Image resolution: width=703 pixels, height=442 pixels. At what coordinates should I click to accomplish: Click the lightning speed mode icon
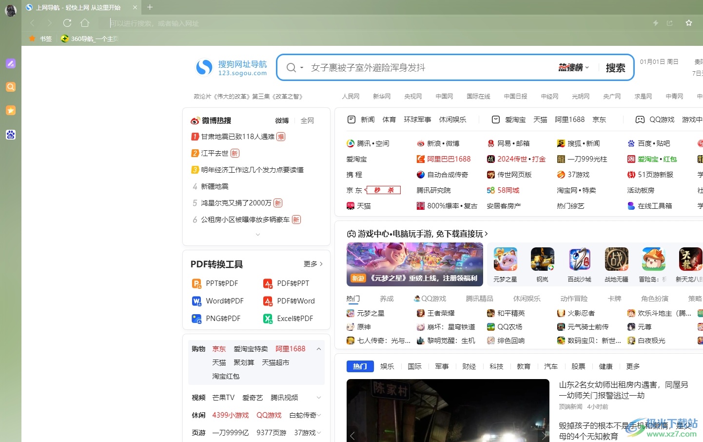pyautogui.click(x=656, y=23)
